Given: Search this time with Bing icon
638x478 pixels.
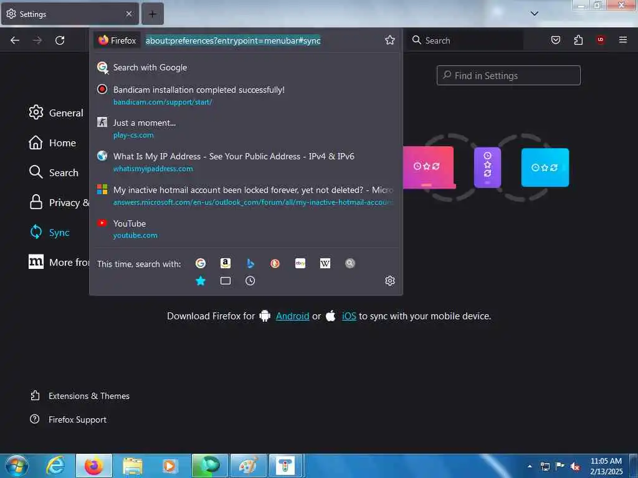Looking at the screenshot, I should point(250,263).
